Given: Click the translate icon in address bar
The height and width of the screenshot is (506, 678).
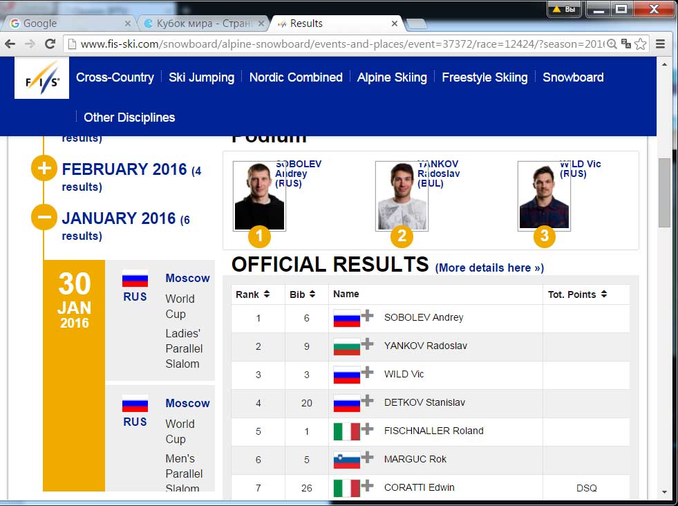Looking at the screenshot, I should click(x=625, y=44).
